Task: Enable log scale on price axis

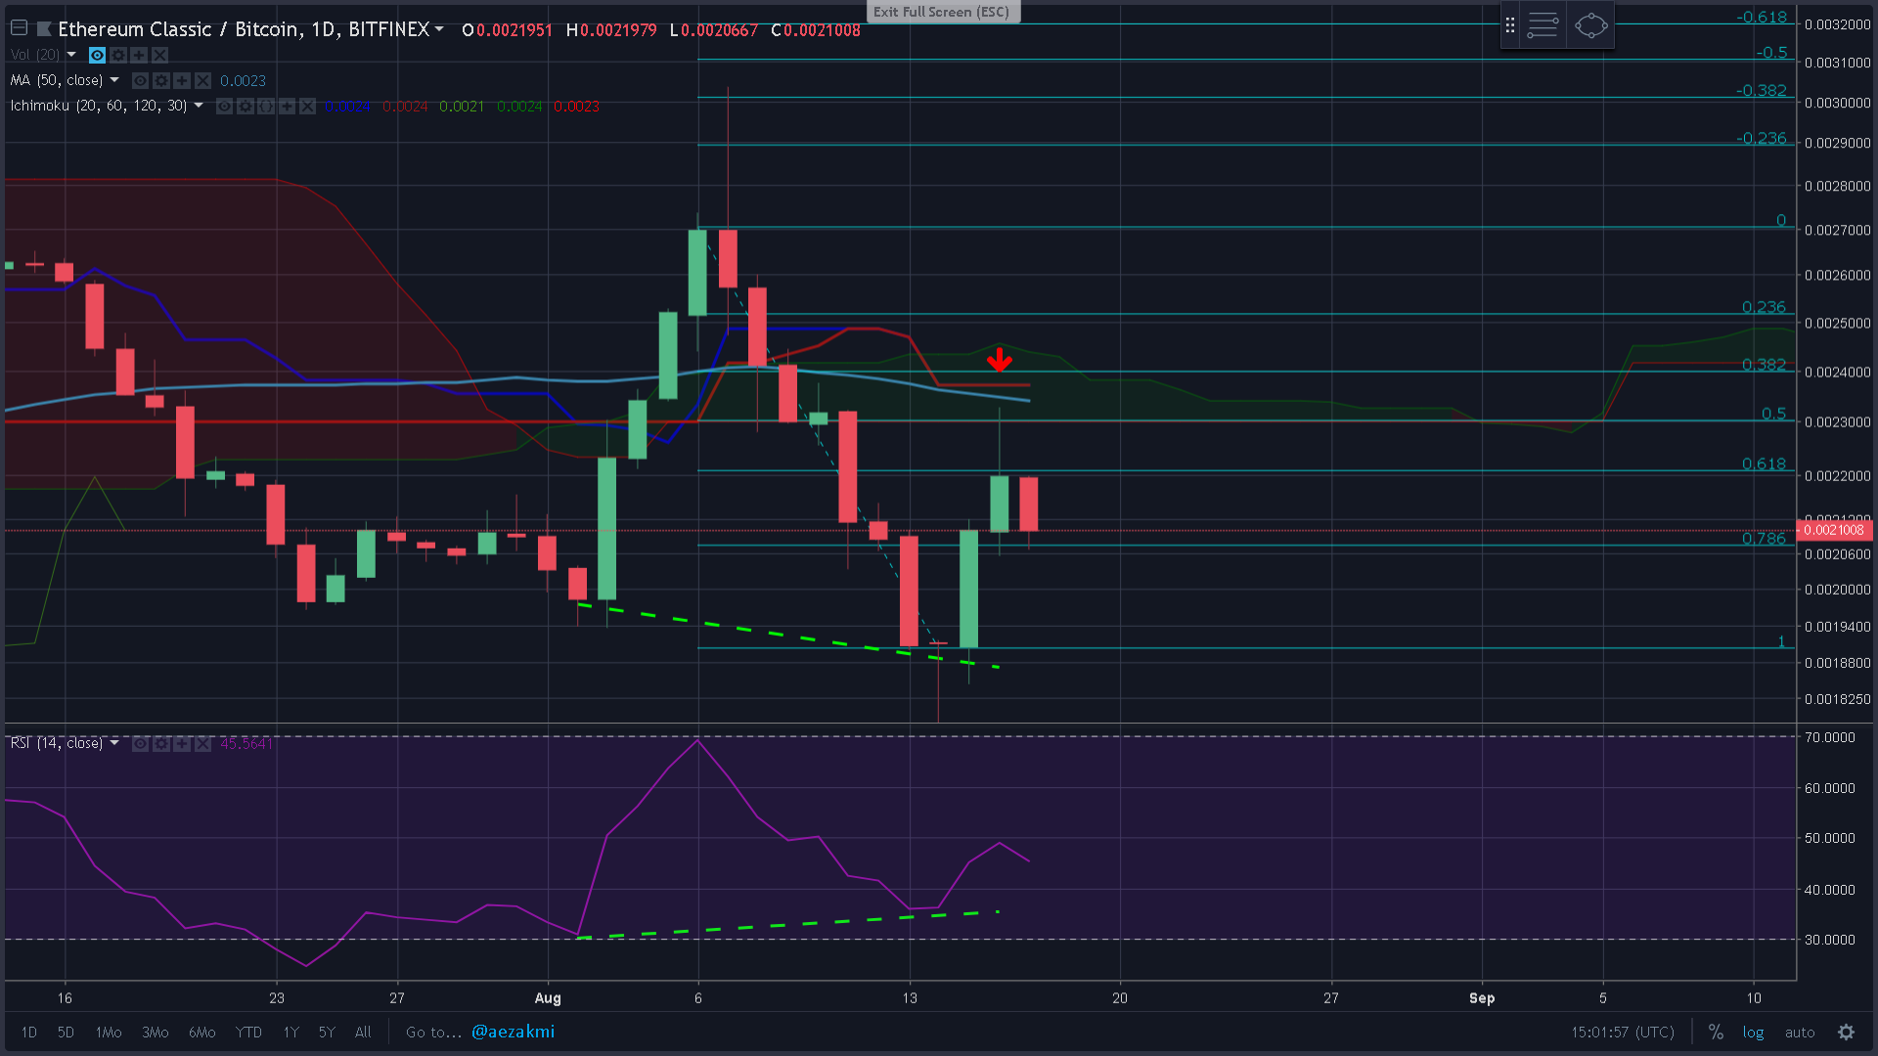Action: (1753, 1032)
